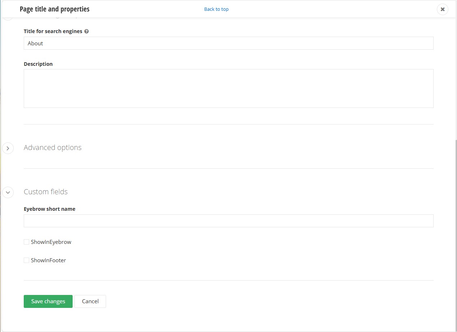457x332 pixels.
Task: Open the Advanced options heading link
Action: (52, 147)
